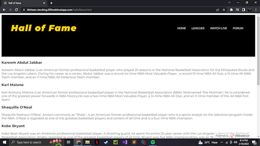The image size is (260, 146).
Task: Open Chrome three-dot menu
Action: tap(256, 10)
